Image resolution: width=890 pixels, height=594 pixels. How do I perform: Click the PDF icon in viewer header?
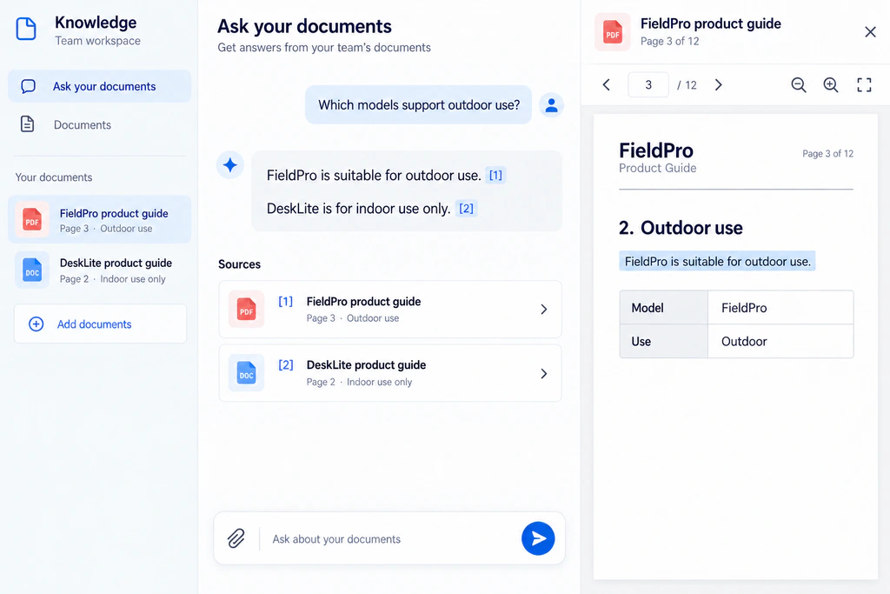613,32
